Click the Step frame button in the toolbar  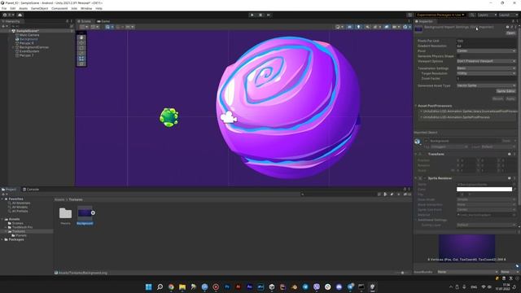pos(269,15)
